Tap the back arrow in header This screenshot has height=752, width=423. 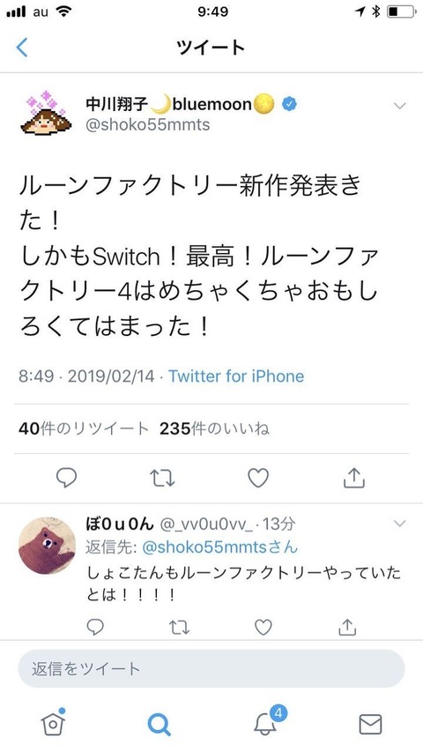[22, 48]
